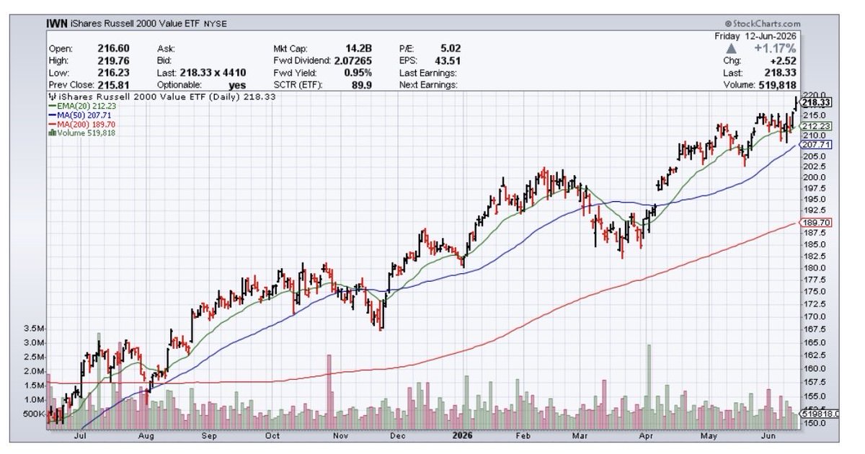Click the EPS value 43.51
Viewport: 865px width, 454px height.
point(448,61)
